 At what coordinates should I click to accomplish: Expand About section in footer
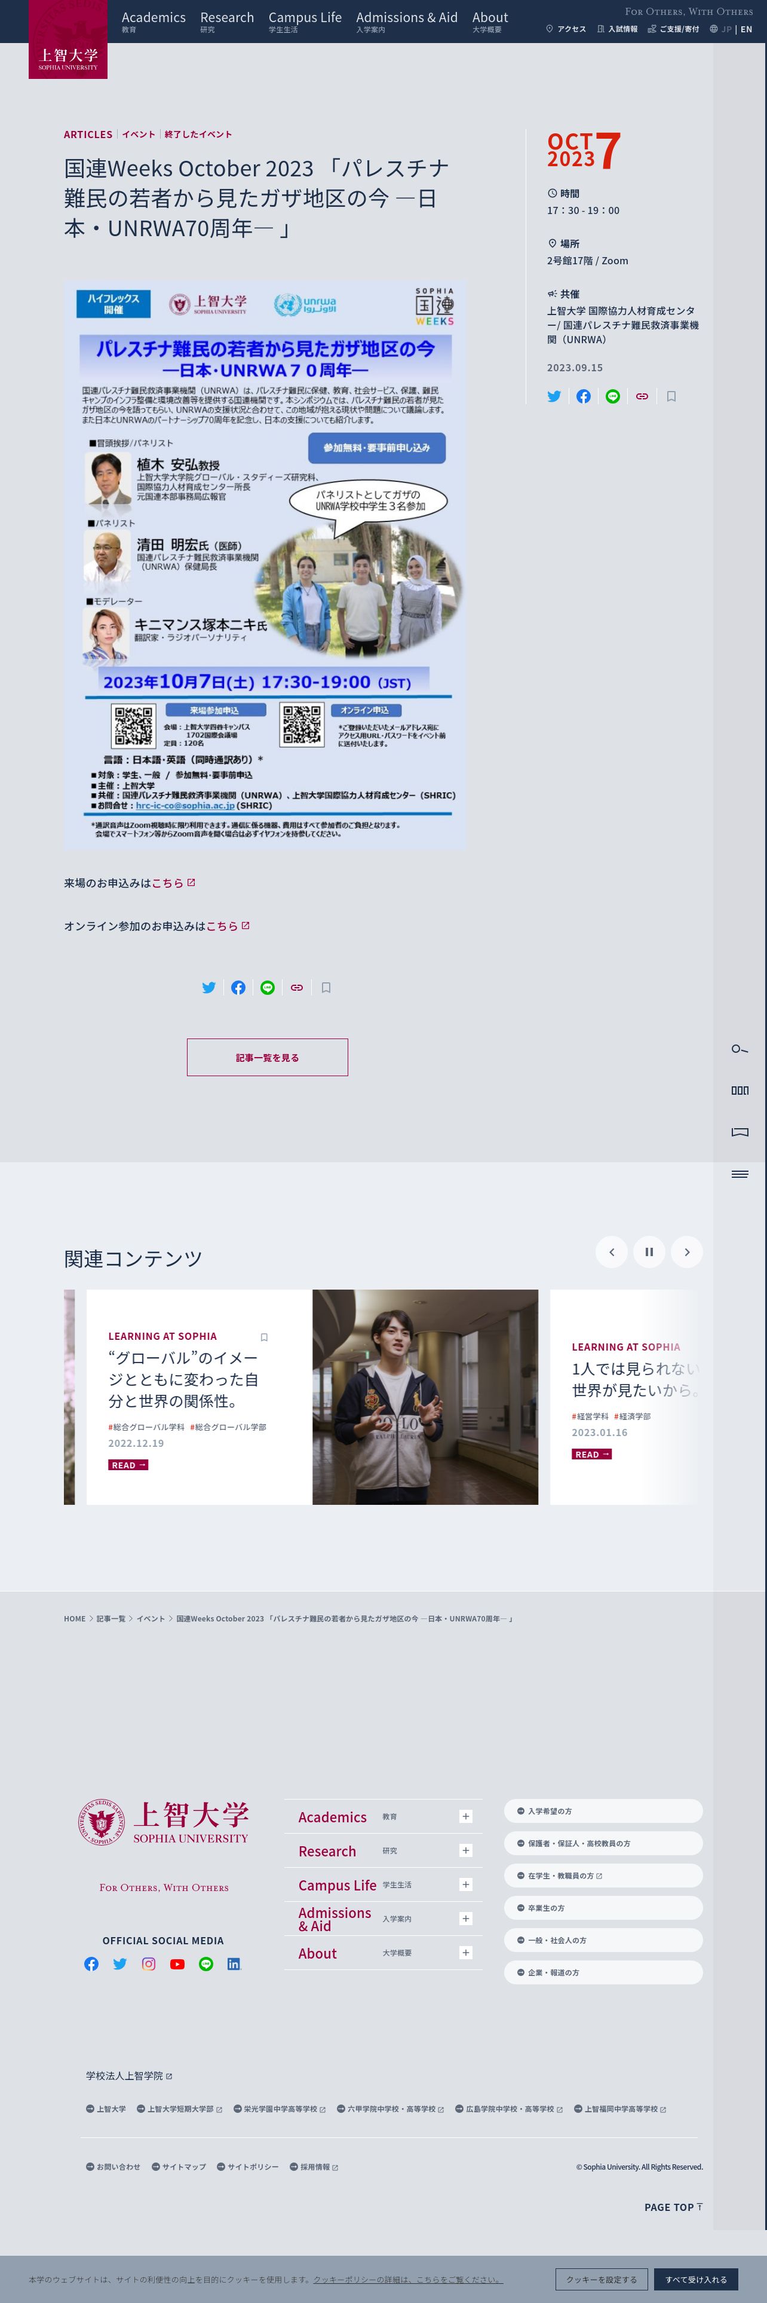tap(465, 1953)
